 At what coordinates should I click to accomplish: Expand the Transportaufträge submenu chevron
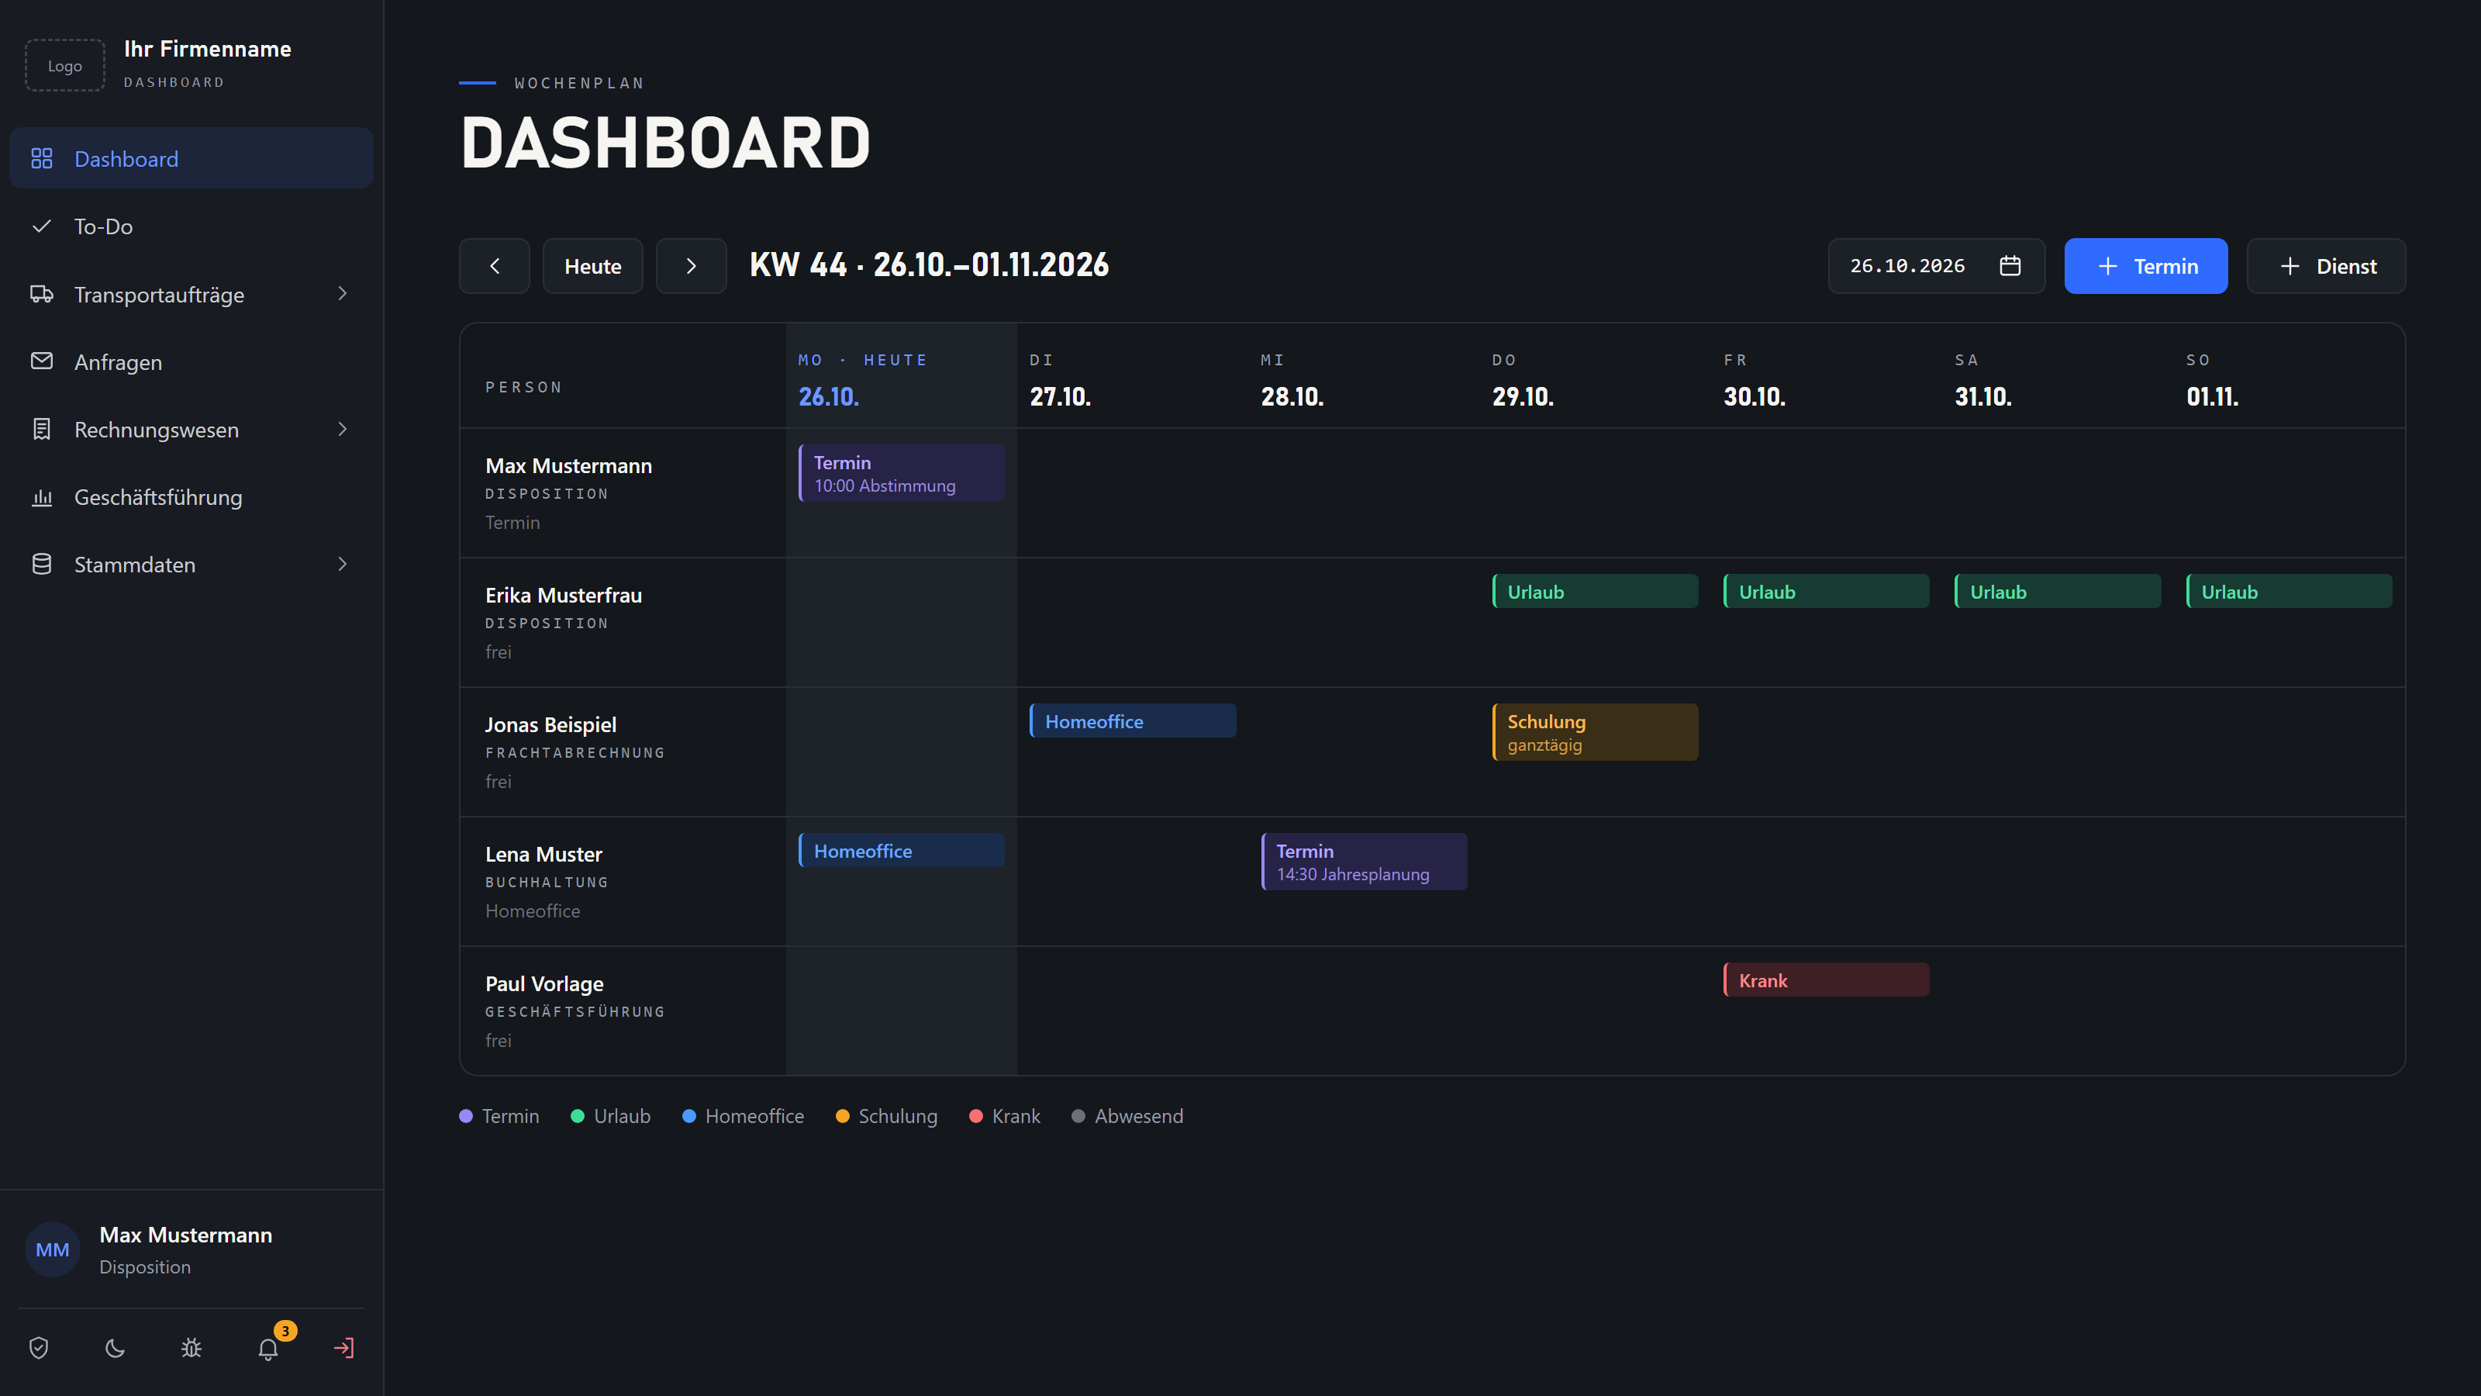(342, 294)
